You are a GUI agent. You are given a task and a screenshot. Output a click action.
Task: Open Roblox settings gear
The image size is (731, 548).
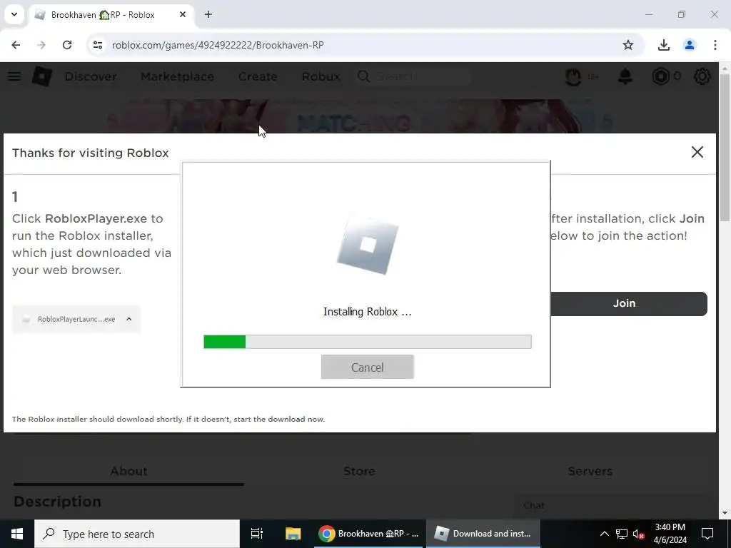tap(702, 76)
